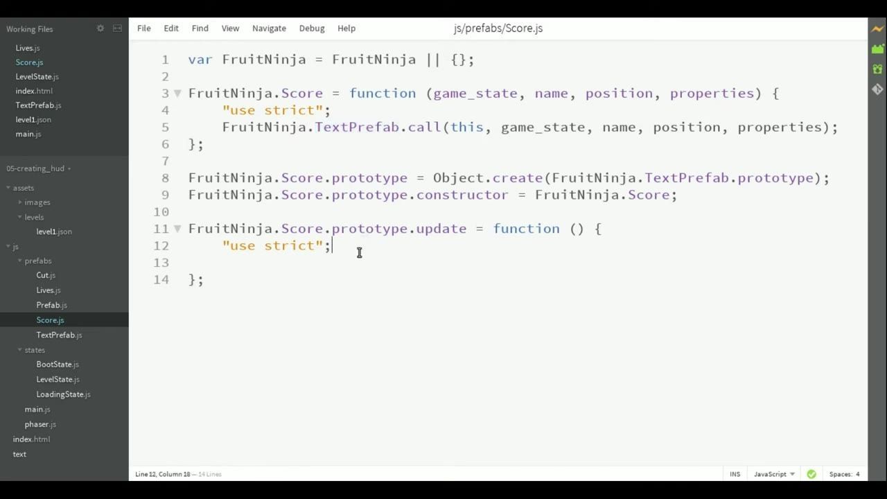Select LevelState.js in Working Files
Image resolution: width=887 pixels, height=499 pixels.
(37, 76)
